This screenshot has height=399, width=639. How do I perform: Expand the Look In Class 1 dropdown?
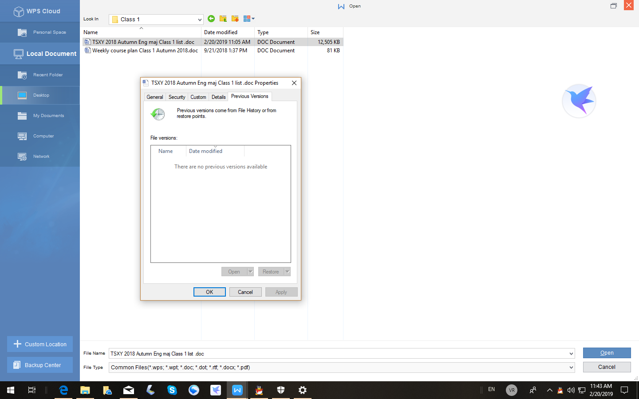pyautogui.click(x=200, y=20)
